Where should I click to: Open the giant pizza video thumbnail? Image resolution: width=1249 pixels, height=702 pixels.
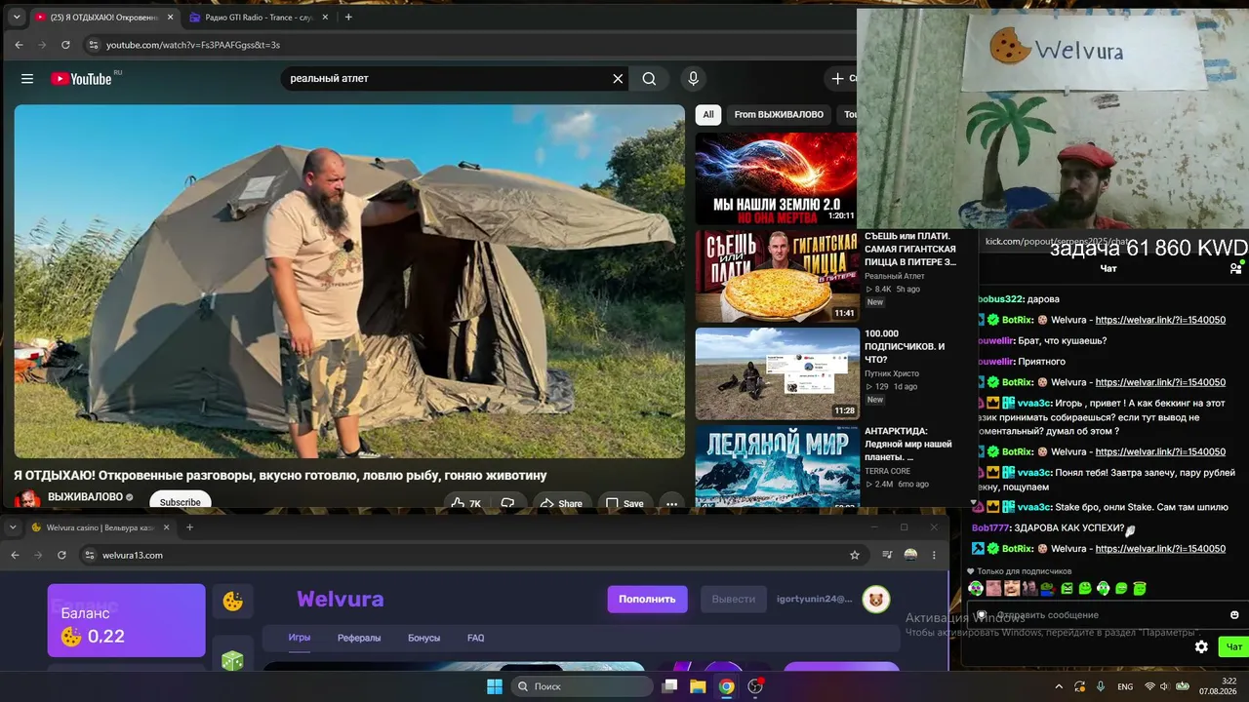(777, 276)
